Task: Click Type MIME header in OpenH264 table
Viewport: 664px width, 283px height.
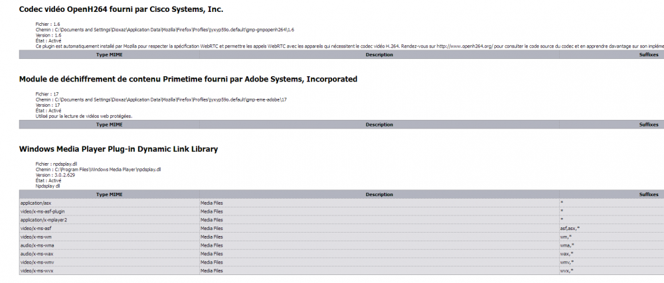Action: coord(111,54)
